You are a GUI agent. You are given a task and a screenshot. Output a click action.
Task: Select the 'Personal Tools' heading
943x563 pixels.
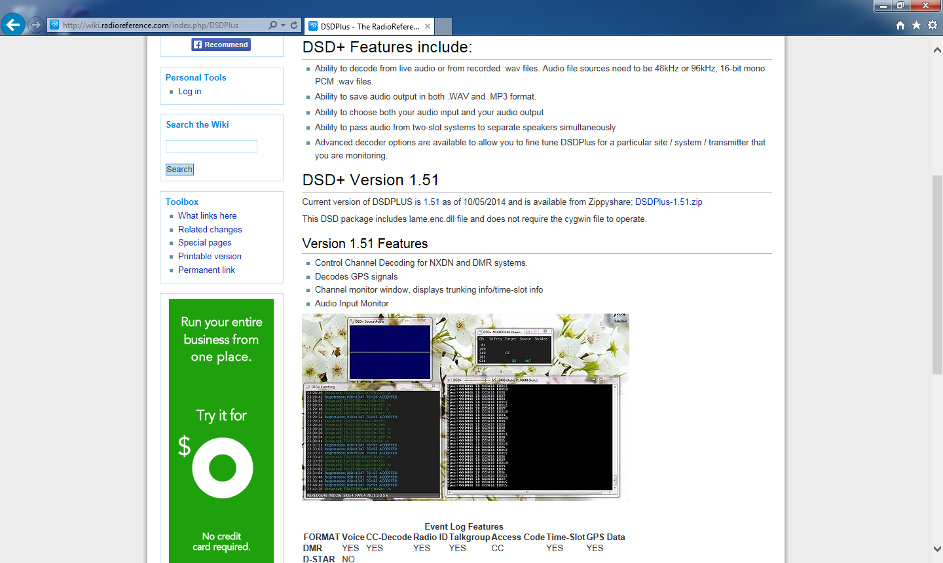[x=196, y=77]
